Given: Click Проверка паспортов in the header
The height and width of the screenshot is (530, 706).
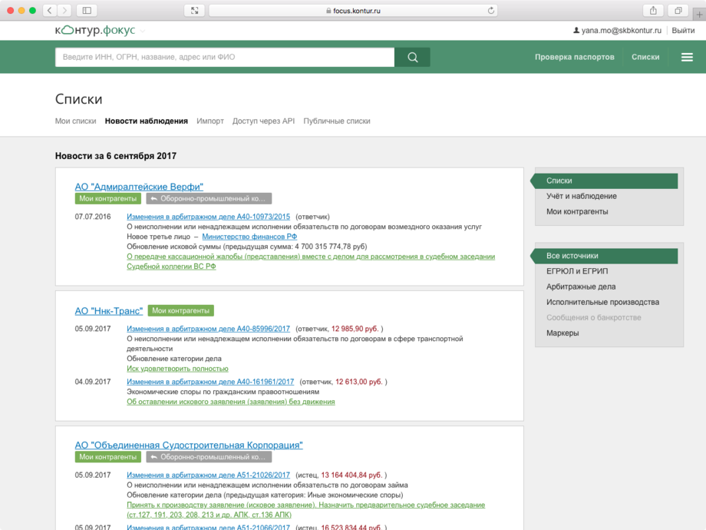Looking at the screenshot, I should pyautogui.click(x=574, y=57).
